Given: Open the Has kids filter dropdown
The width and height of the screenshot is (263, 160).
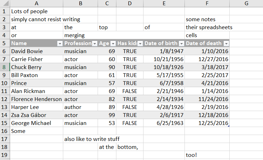Looking at the screenshot, I should click(x=140, y=44).
